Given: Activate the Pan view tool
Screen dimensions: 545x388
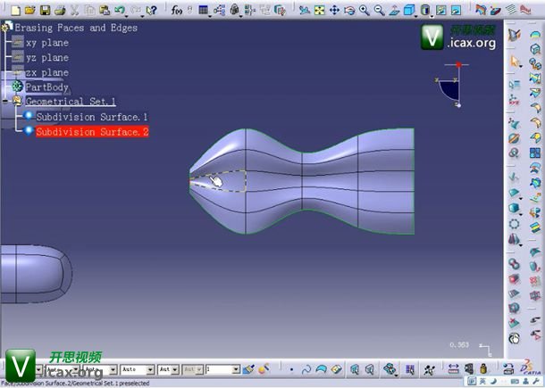Looking at the screenshot, I should pyautogui.click(x=334, y=10).
